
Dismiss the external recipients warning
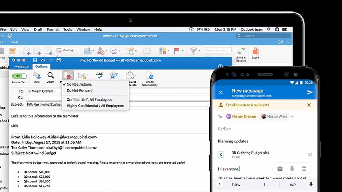coord(309,105)
